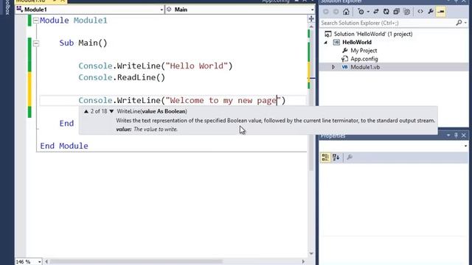Click the View Code icon
This screenshot has width=472, height=265.
click(420, 12)
